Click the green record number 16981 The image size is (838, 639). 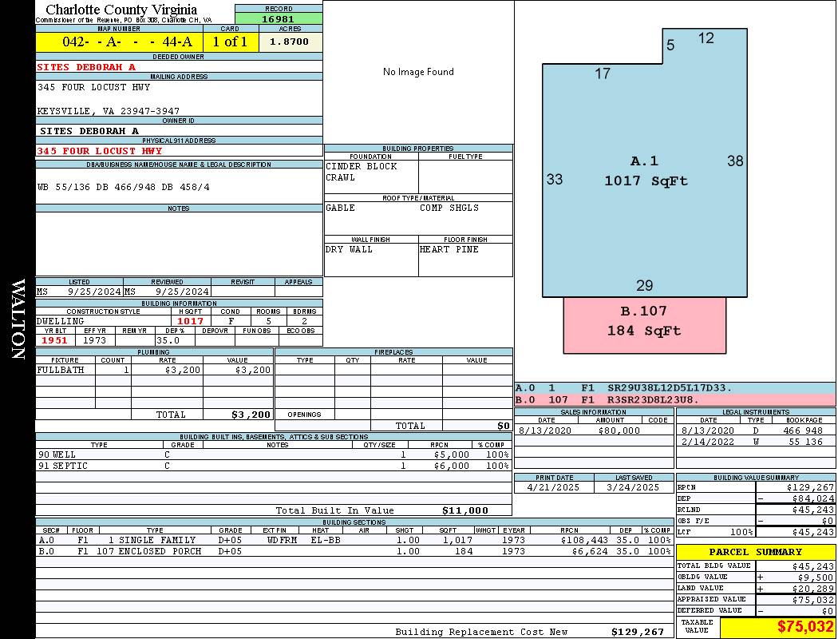(x=279, y=18)
